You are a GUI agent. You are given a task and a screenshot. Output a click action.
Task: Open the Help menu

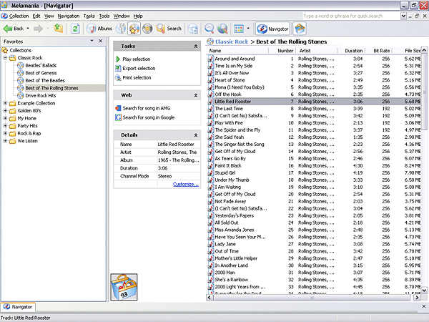138,16
